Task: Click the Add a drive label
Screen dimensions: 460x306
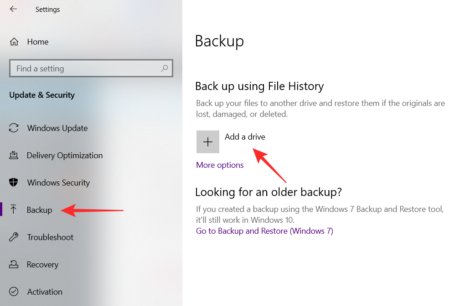Action: pyautogui.click(x=245, y=137)
